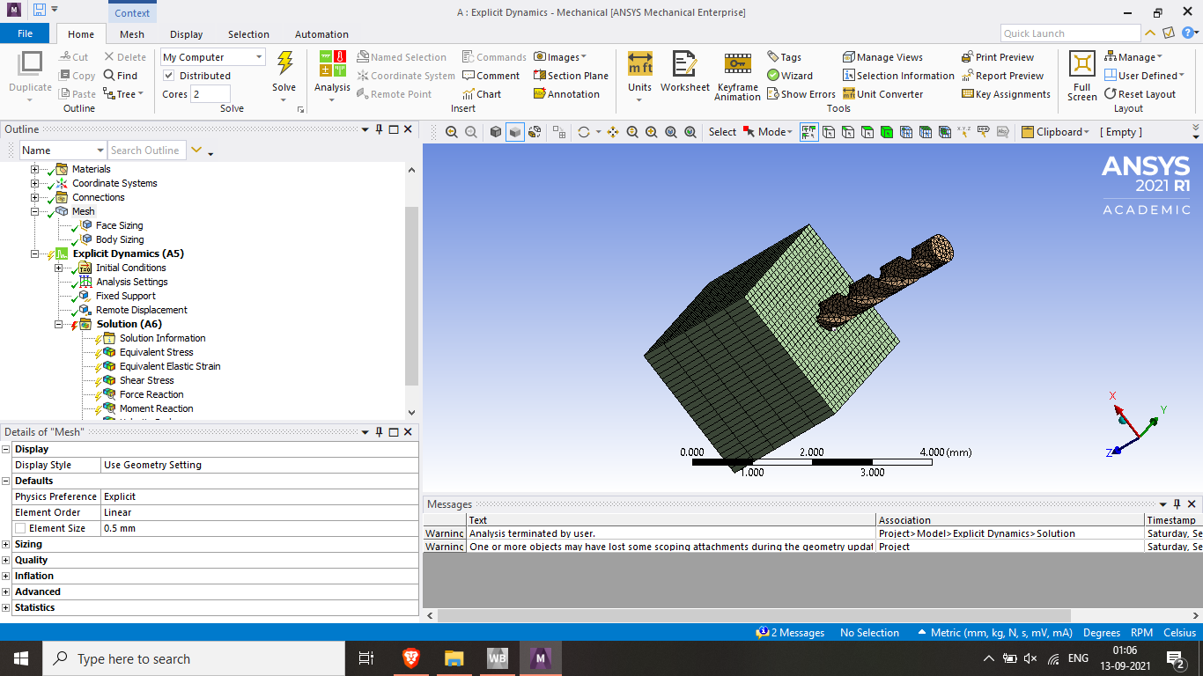Insert a Section Plane
The image size is (1203, 676).
point(571,76)
